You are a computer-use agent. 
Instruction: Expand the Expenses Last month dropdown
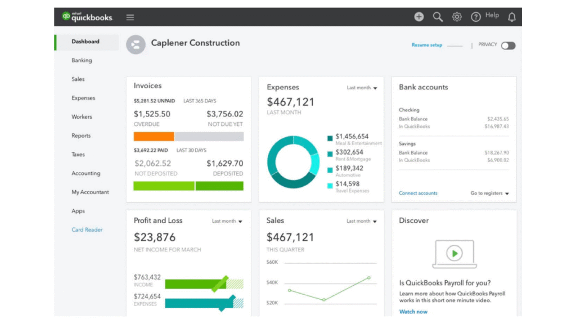coord(362,88)
